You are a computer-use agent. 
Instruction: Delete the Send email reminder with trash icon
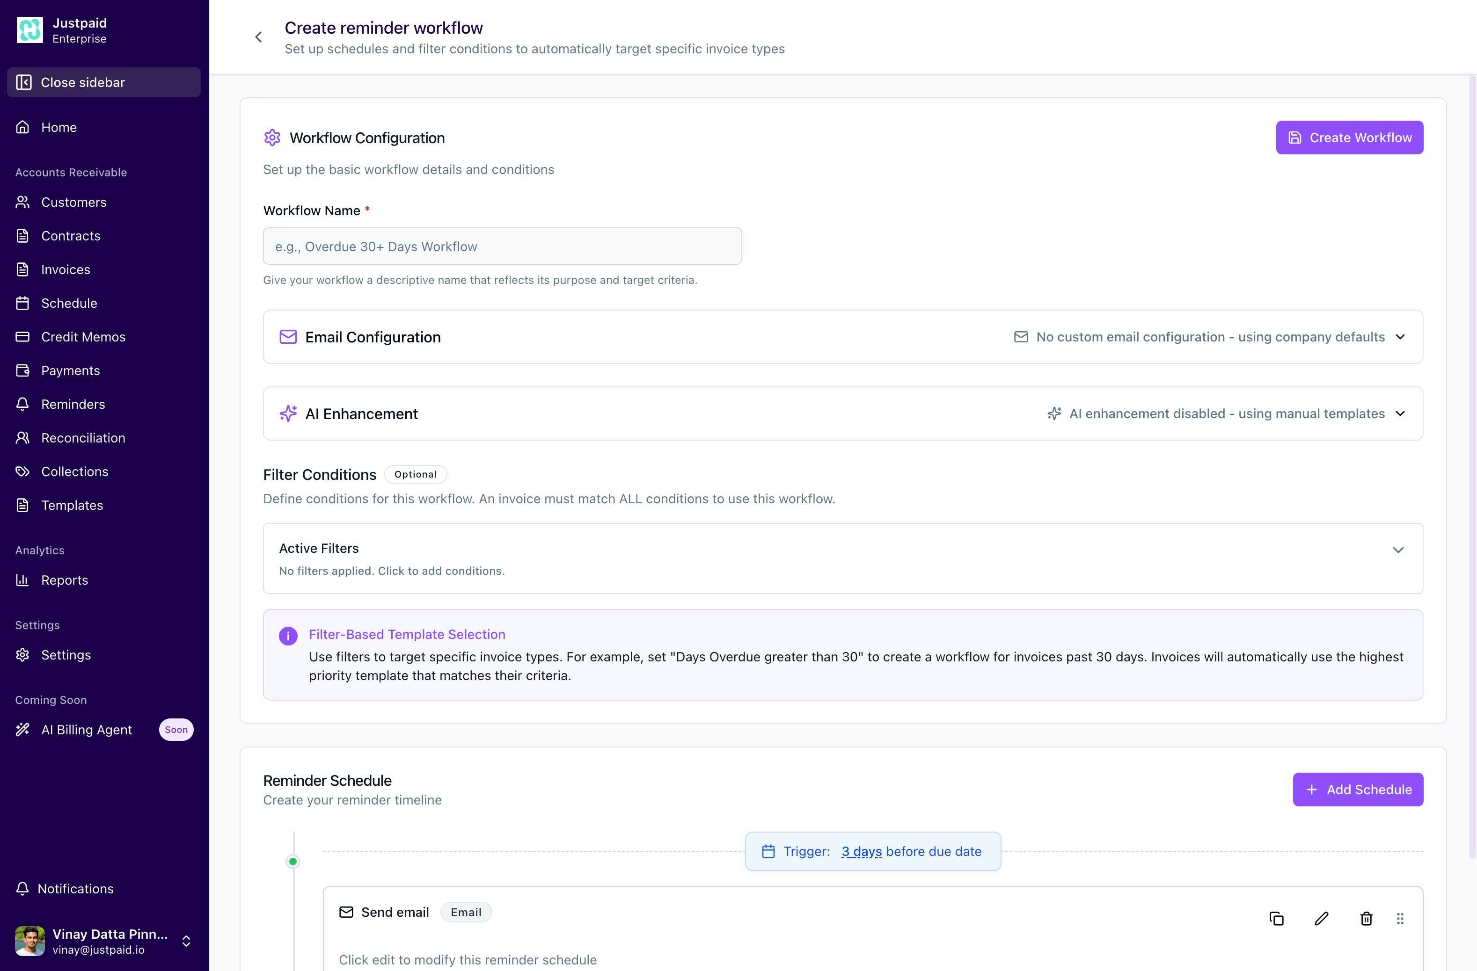[x=1366, y=918]
